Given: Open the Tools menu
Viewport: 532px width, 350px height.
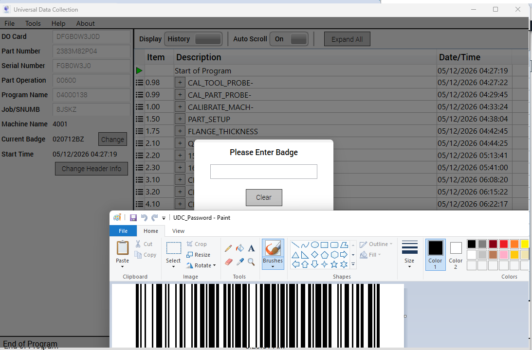Looking at the screenshot, I should coord(33,23).
